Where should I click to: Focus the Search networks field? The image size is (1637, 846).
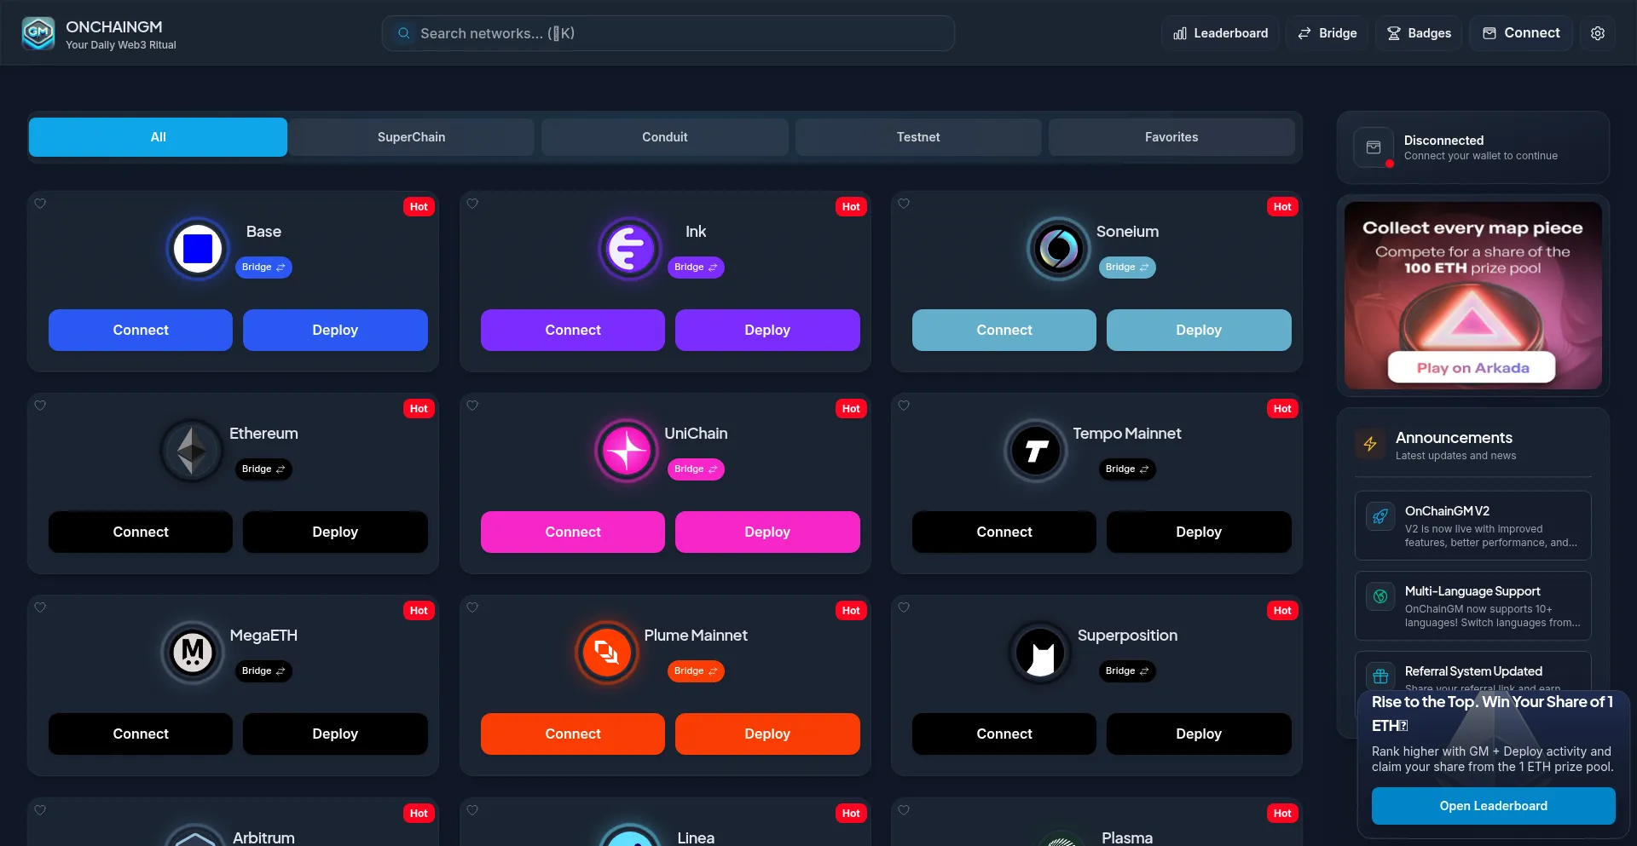coord(668,33)
